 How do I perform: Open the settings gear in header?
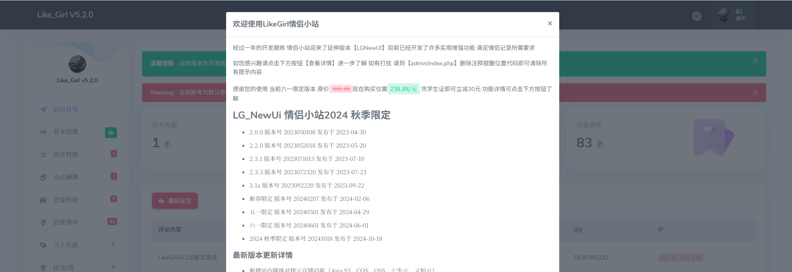pos(697,16)
